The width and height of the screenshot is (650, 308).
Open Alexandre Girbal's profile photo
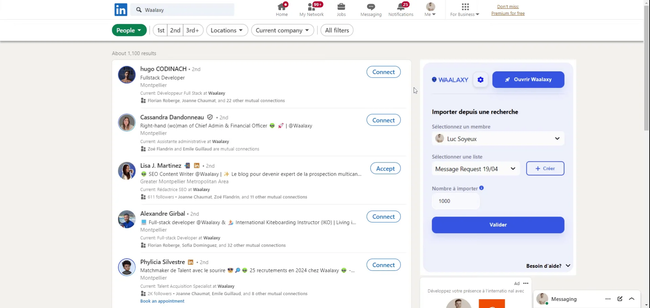127,219
